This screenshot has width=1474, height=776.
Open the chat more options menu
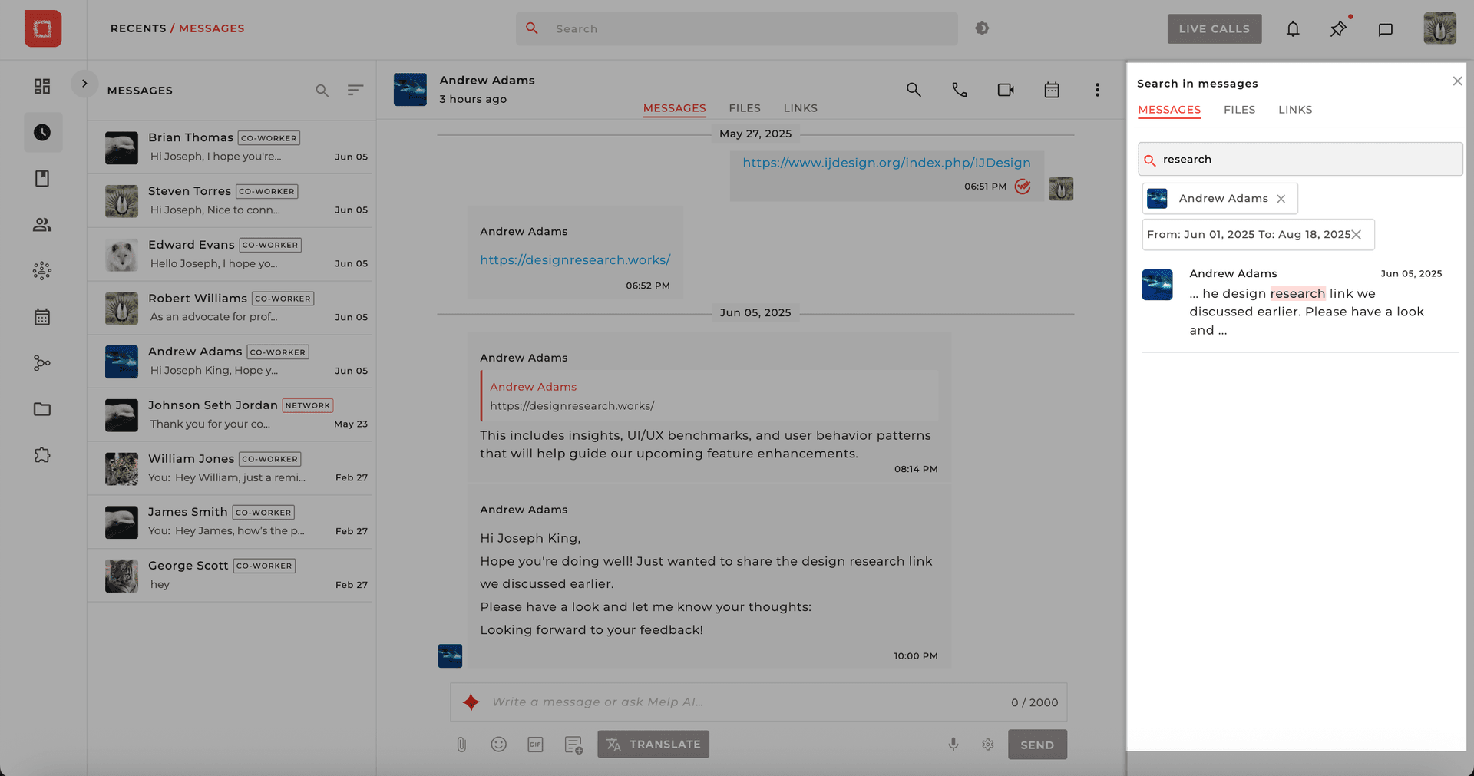(1097, 90)
